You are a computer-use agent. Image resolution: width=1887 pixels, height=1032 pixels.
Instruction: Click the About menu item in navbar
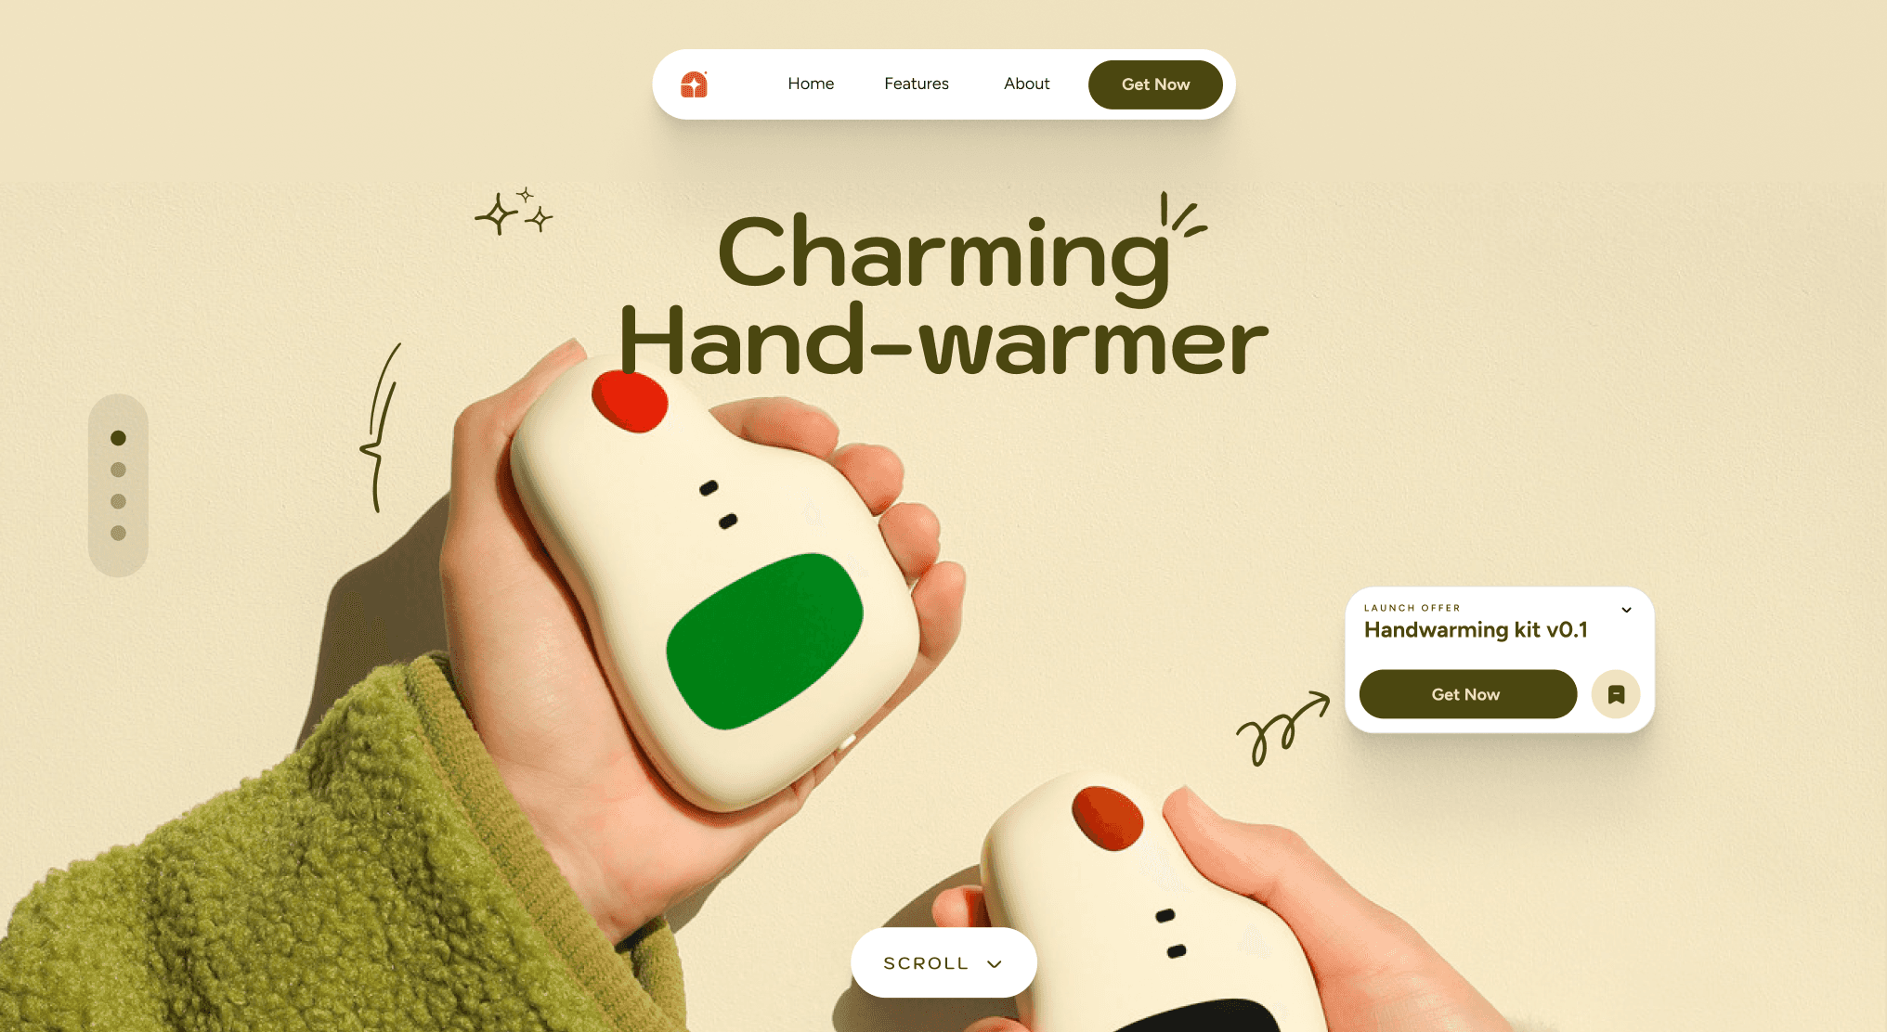pos(1027,84)
